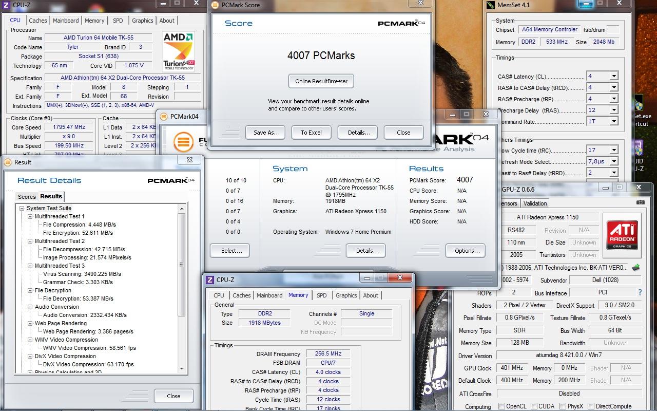Collapse the DivX Video Compression node
The height and width of the screenshot is (411, 657).
(30, 356)
